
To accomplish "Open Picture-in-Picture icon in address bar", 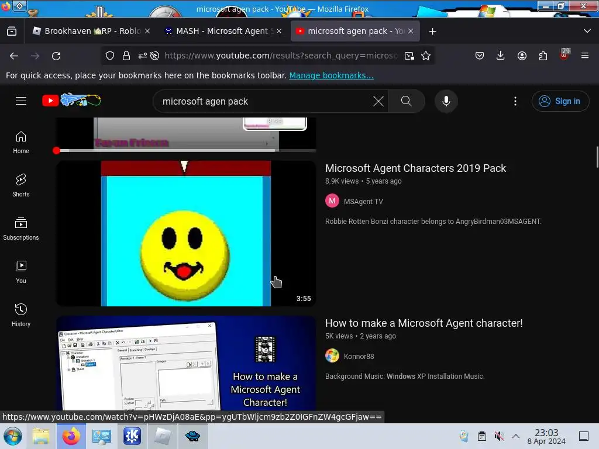I will (409, 56).
